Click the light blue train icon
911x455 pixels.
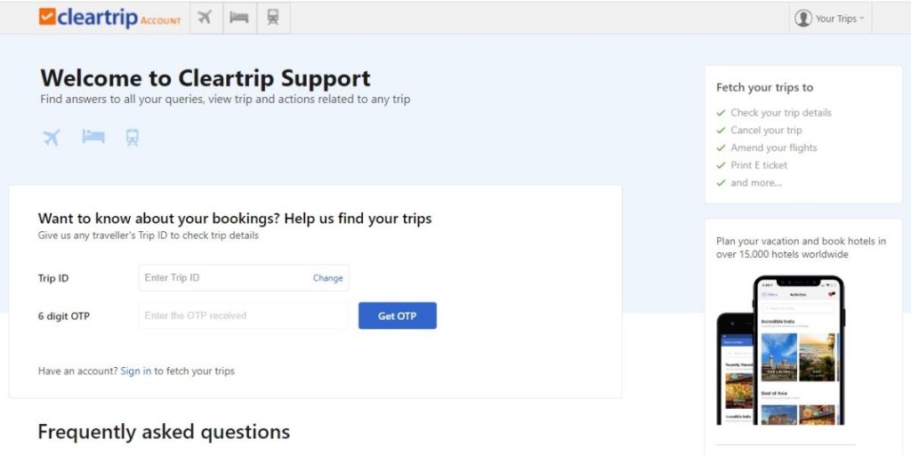click(x=133, y=138)
